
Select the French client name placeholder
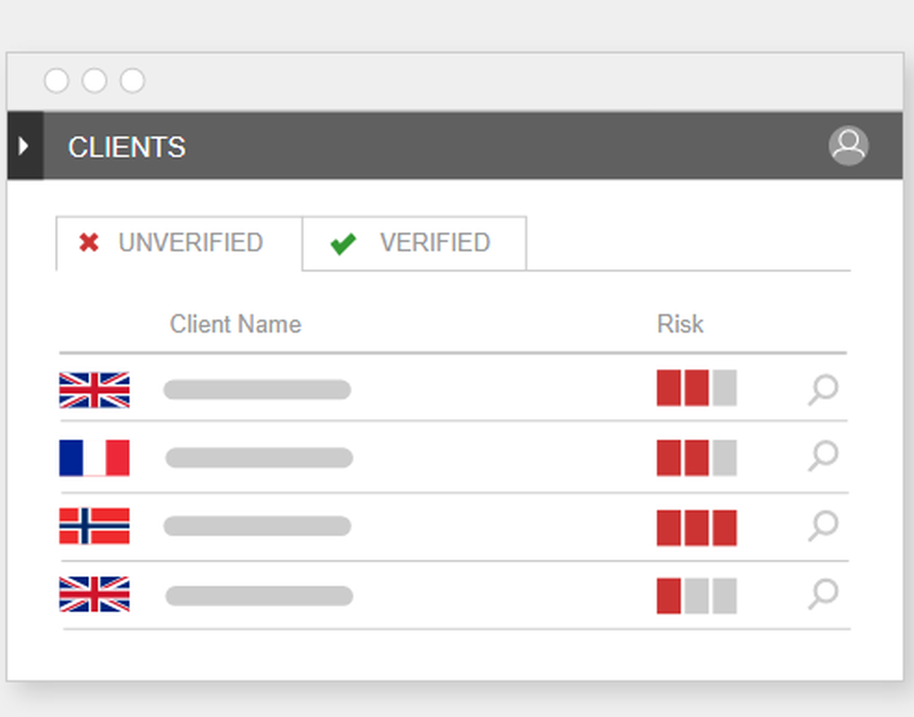coord(260,458)
